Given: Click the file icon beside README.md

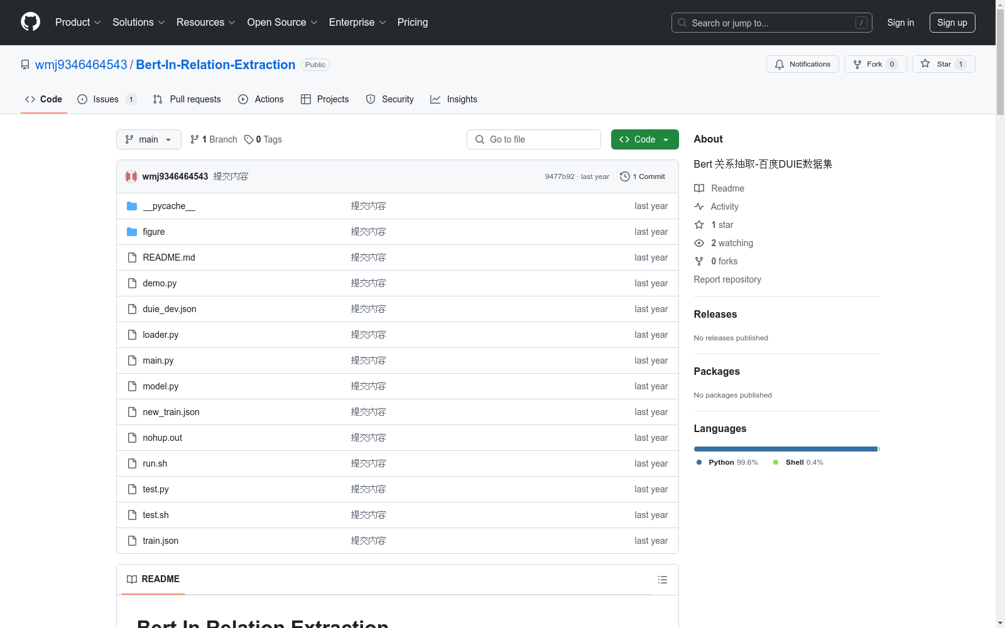Looking at the screenshot, I should coord(132,257).
